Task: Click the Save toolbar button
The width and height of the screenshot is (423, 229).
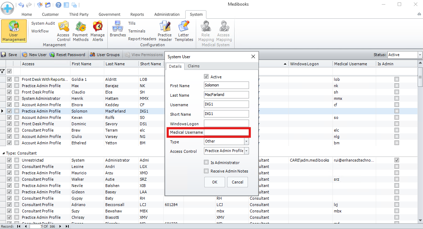Action: (9, 55)
